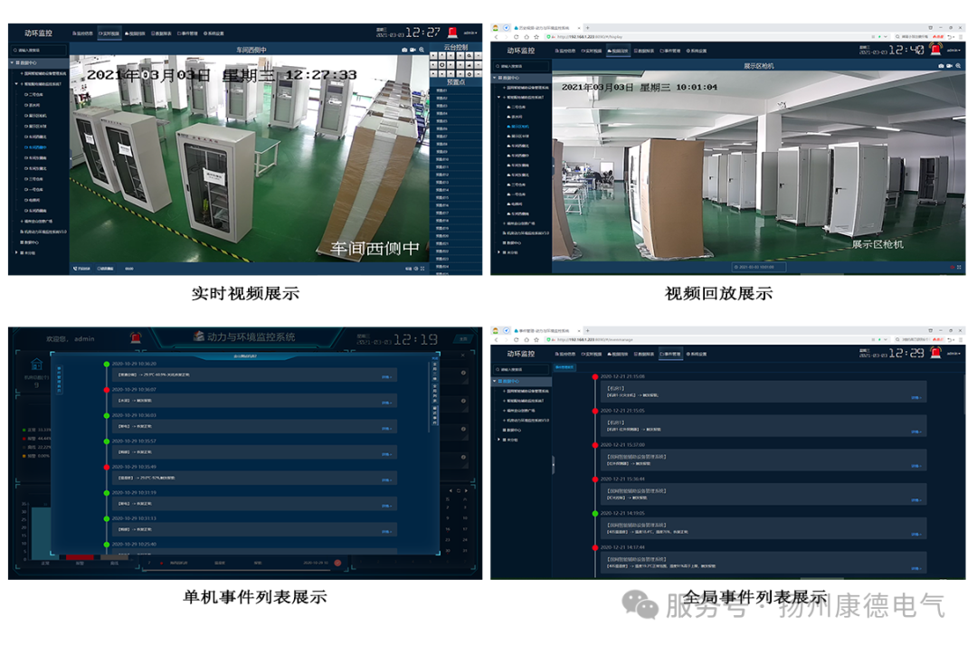Click the sidebar collapse handle in the global events screen
977x645 pixels.
554,464
